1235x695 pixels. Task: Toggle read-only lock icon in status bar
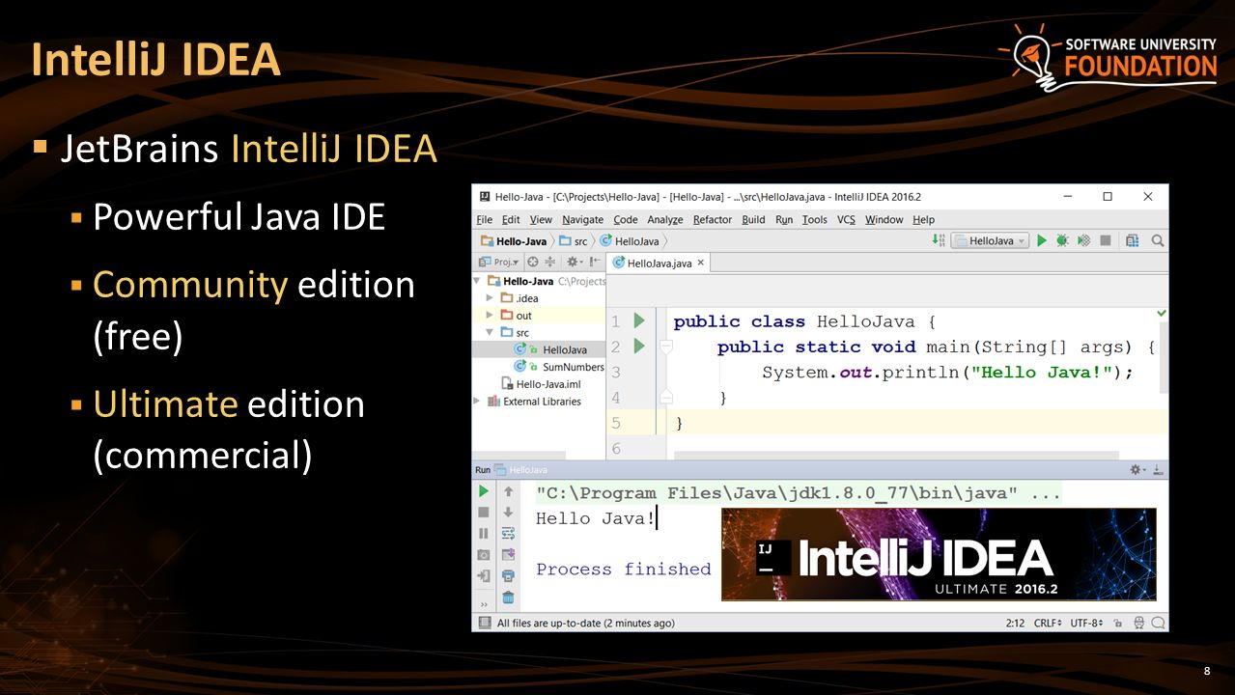pos(1117,623)
